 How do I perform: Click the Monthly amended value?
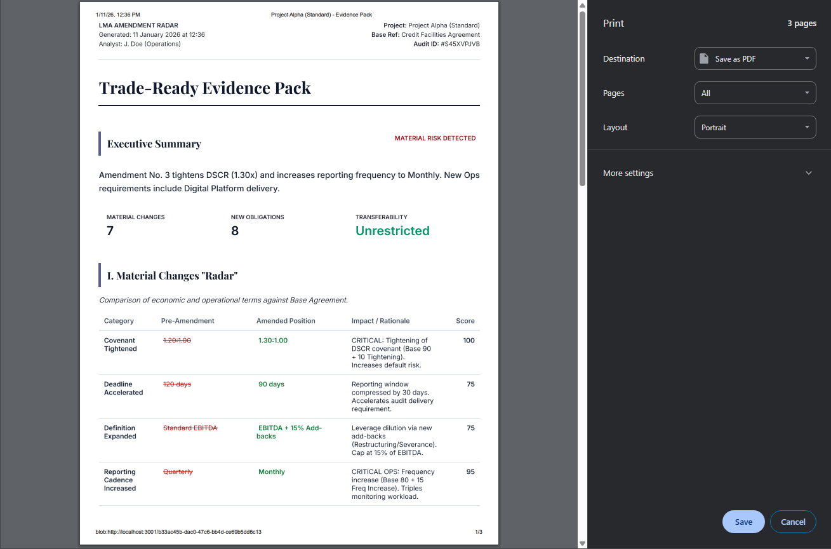pos(272,472)
